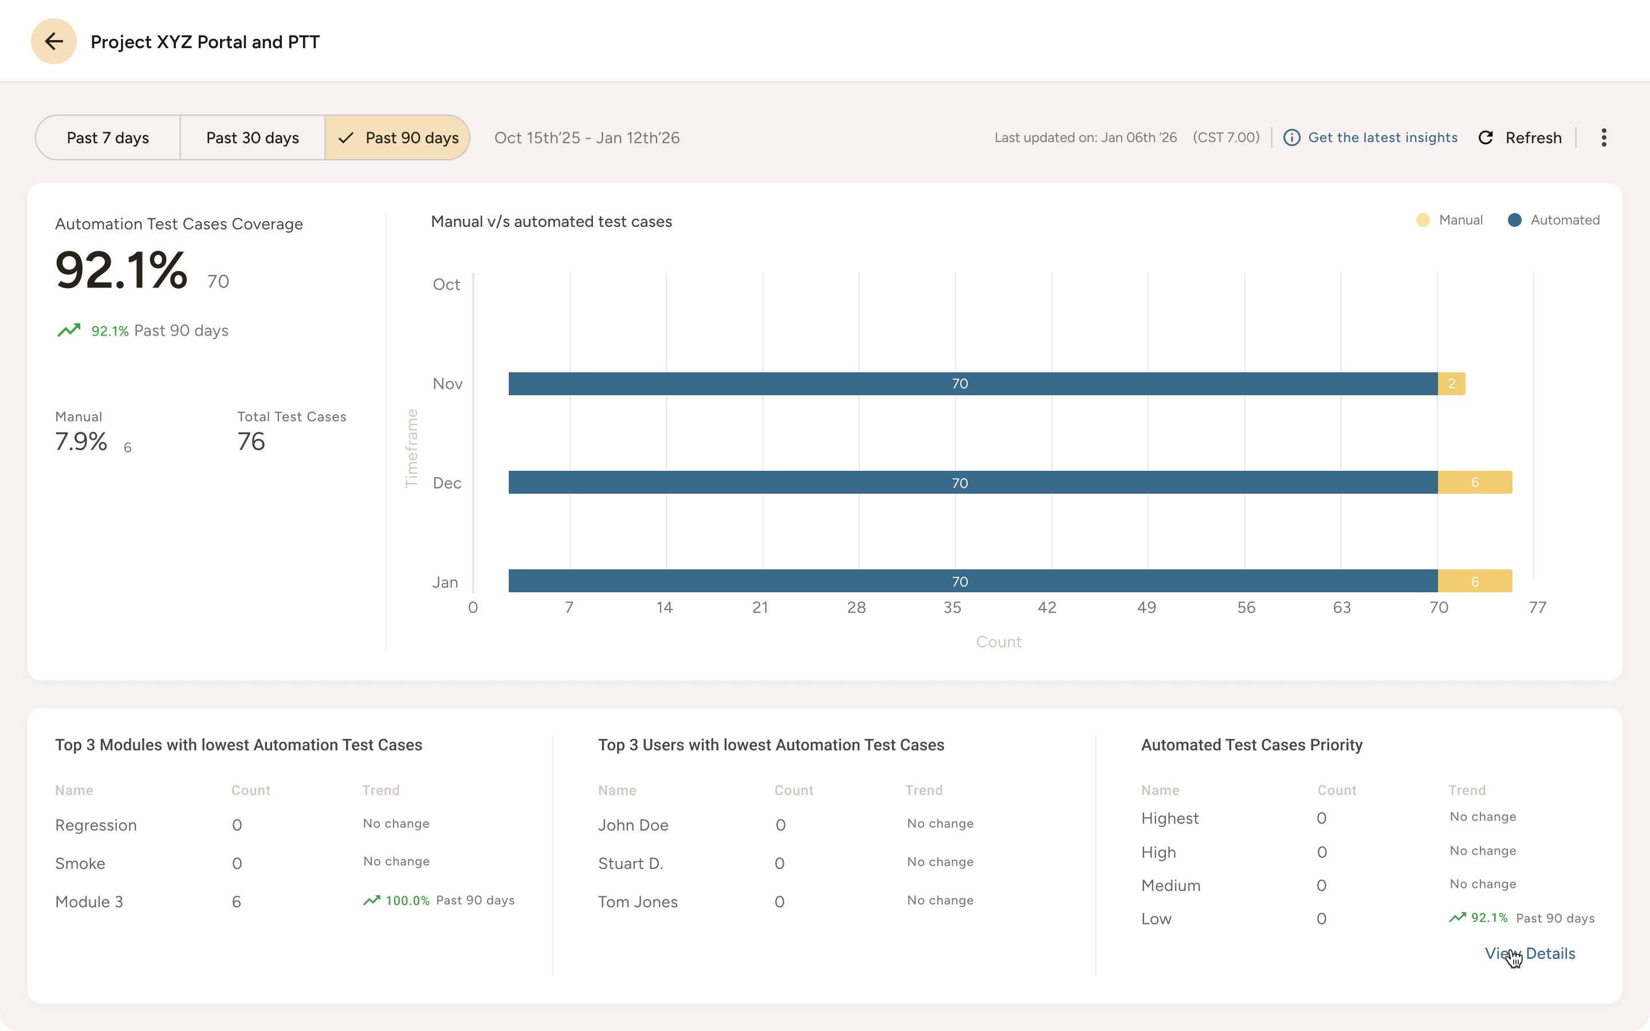Open View Details for test case priorities
The height and width of the screenshot is (1031, 1650).
(1530, 953)
